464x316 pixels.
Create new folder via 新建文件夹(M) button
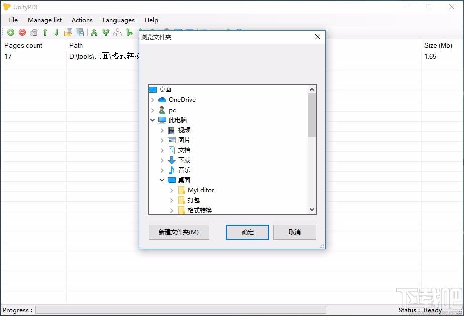[x=179, y=232]
